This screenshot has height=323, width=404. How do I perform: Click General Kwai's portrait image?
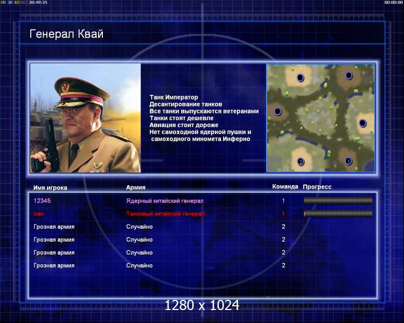86,118
